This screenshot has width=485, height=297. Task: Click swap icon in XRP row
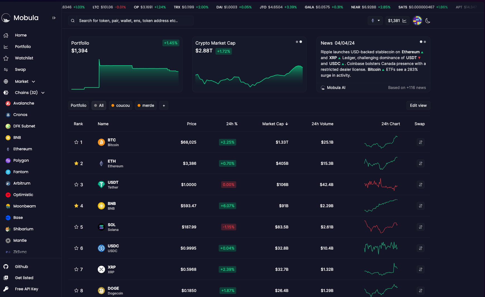[421, 269]
